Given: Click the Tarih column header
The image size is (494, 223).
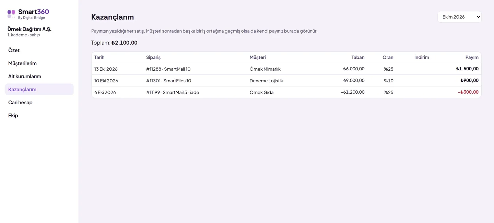Looking at the screenshot, I should click(x=99, y=57).
